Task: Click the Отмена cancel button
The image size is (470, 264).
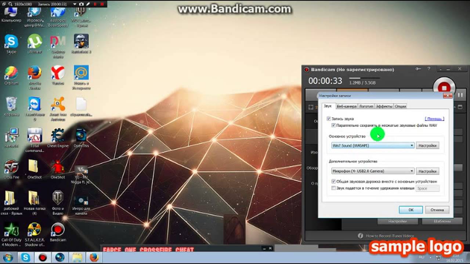Action: (437, 210)
